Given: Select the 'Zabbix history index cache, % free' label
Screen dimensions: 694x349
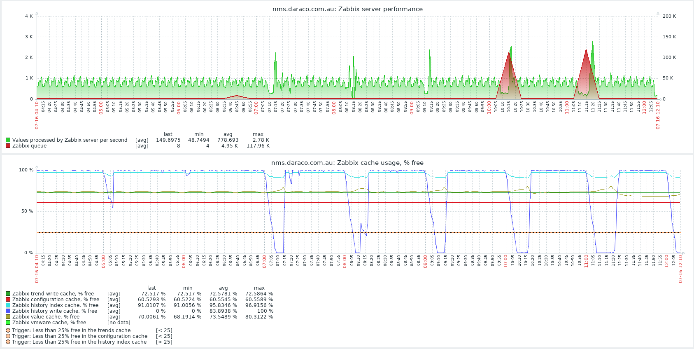Looking at the screenshot, I should coord(55,305).
